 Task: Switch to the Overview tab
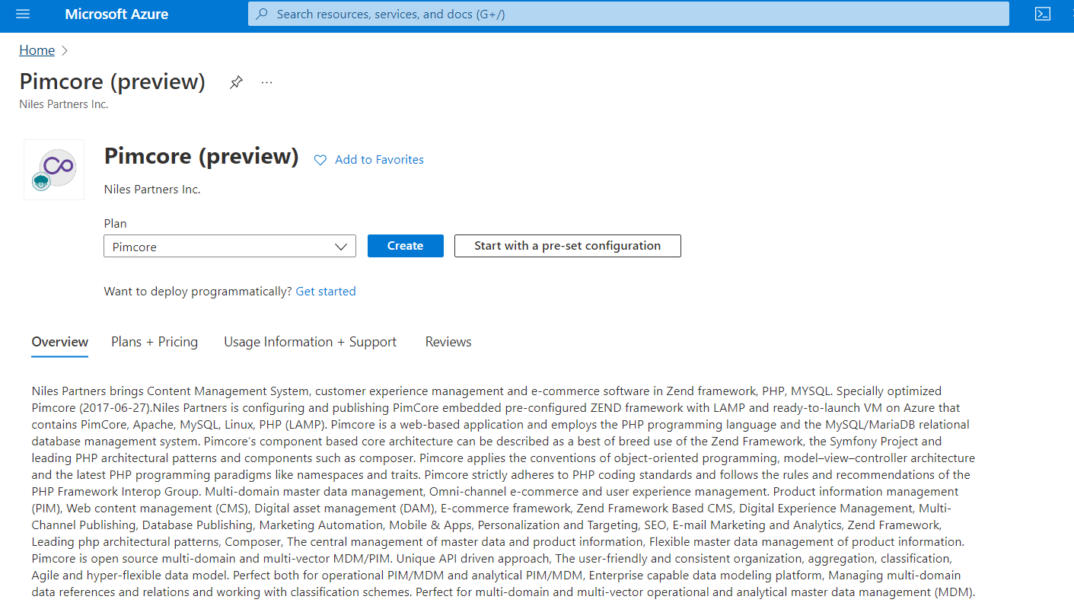coord(60,342)
